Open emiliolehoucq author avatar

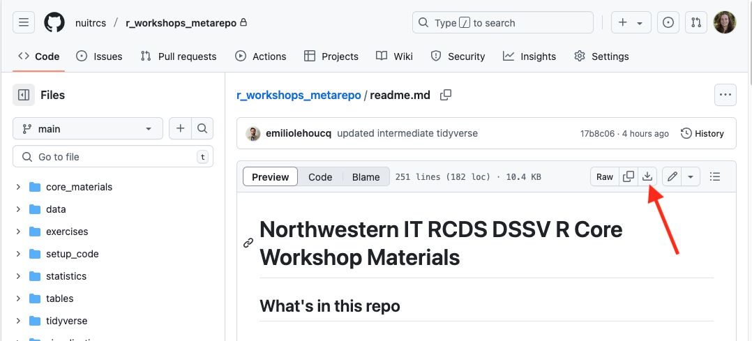coord(253,134)
